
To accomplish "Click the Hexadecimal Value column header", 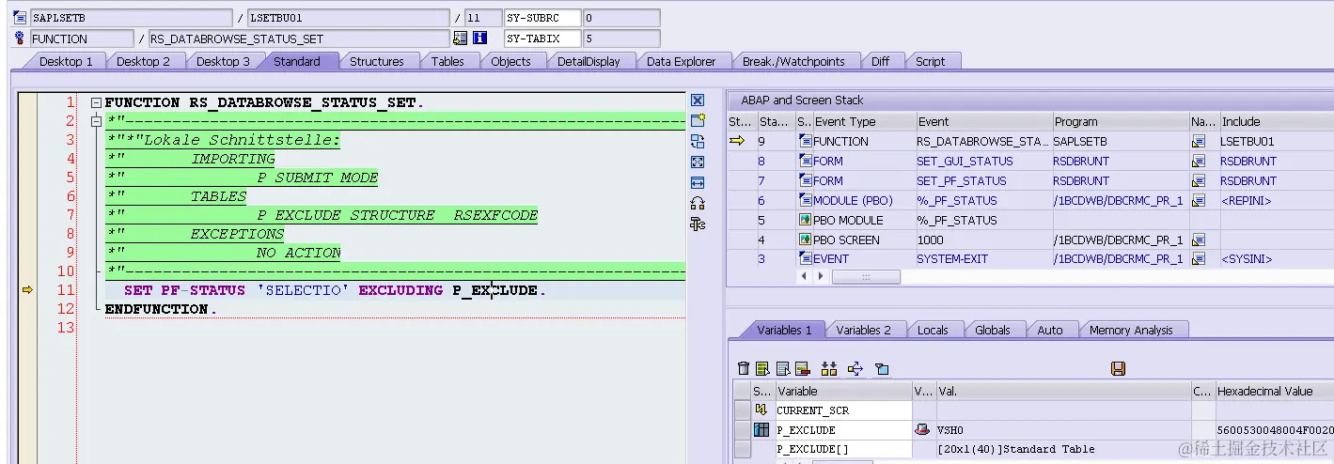I will (x=1274, y=391).
